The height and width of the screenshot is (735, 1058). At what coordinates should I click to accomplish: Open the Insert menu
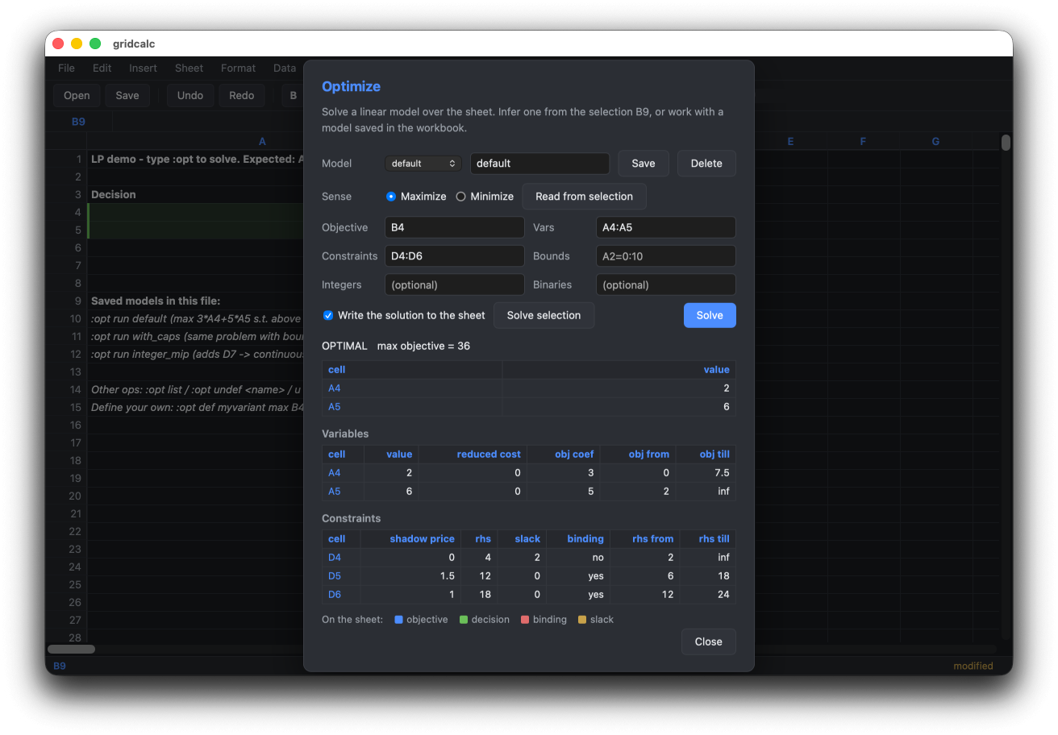click(x=144, y=69)
